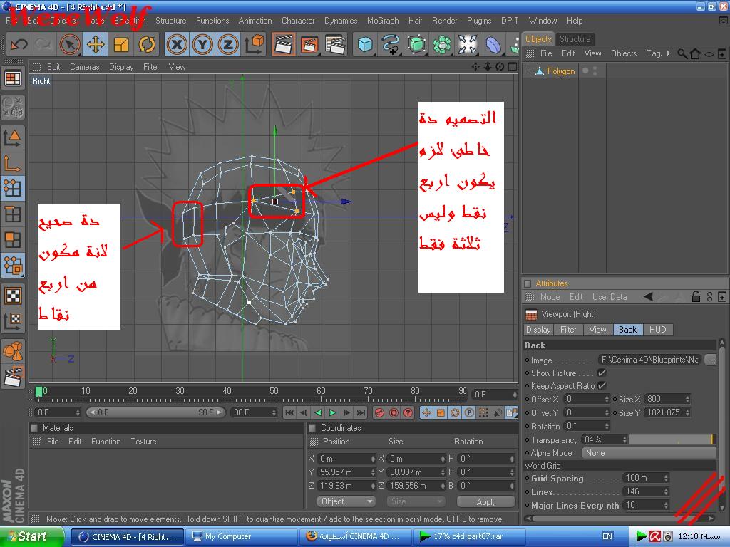
Task: Add a Cube primitive object
Action: coord(364,45)
